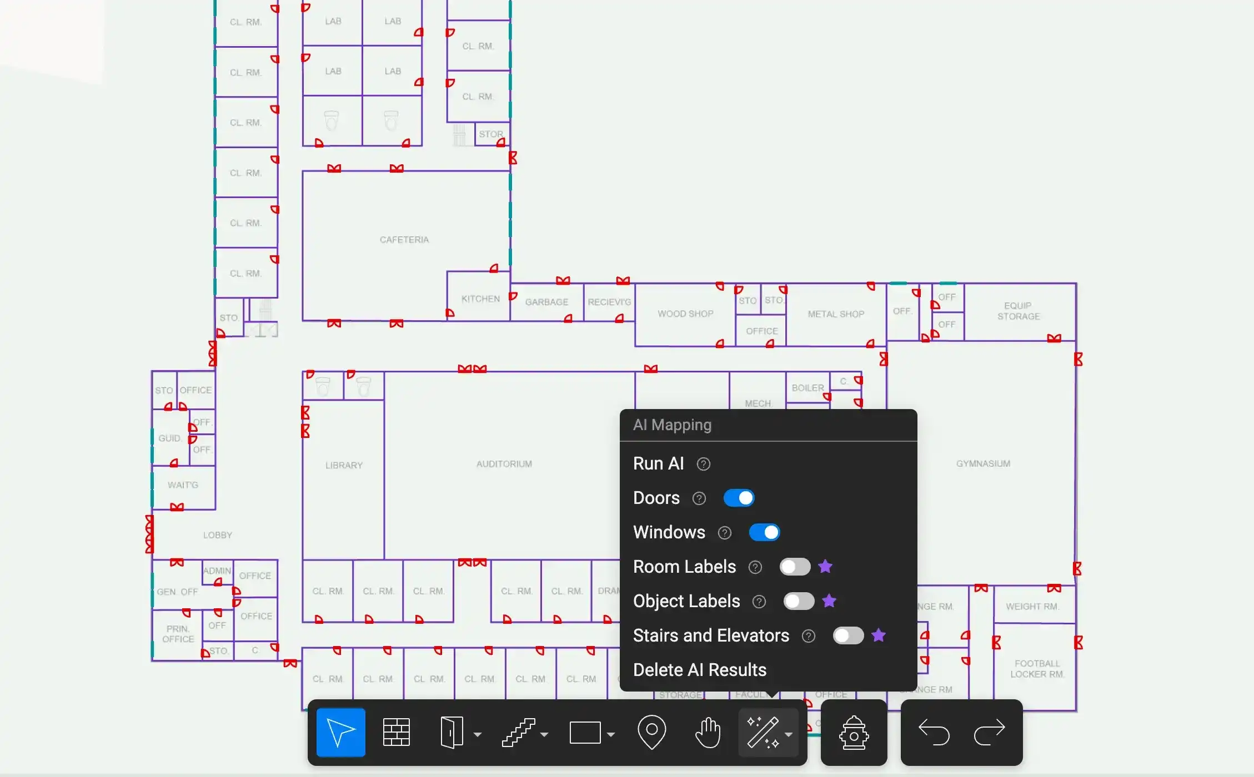Screen dimensions: 1254x777
Task: Open help icon next to Stairs and Elevators
Action: click(x=809, y=636)
